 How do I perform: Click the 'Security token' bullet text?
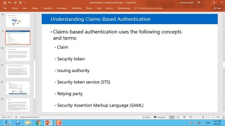71,59
